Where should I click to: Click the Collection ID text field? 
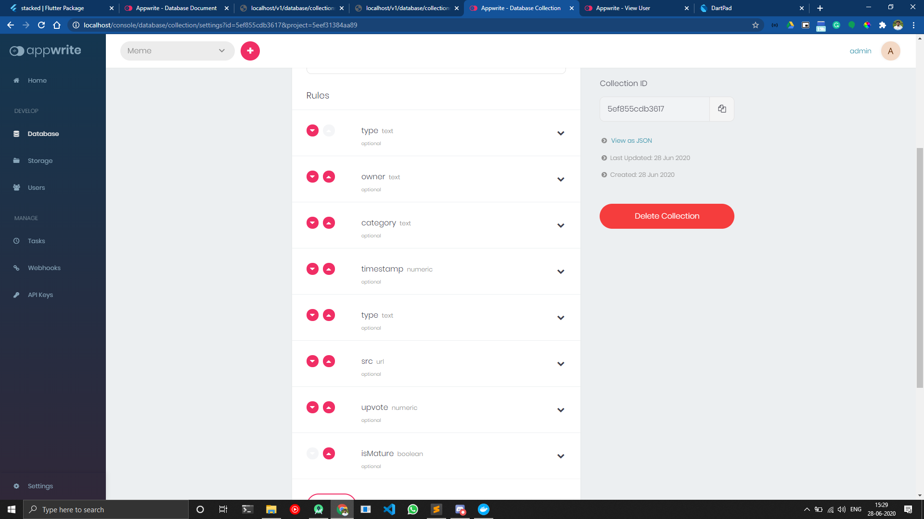(x=654, y=109)
